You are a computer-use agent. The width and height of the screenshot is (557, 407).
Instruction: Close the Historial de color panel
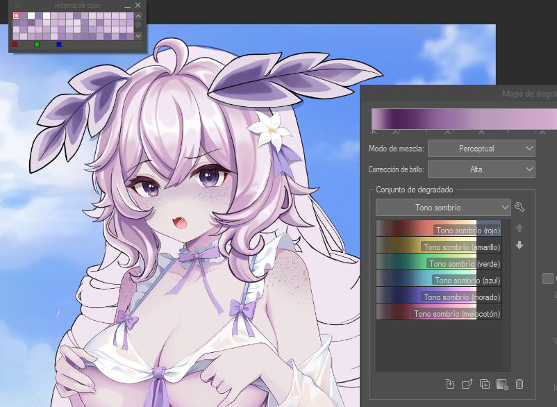coord(138,6)
